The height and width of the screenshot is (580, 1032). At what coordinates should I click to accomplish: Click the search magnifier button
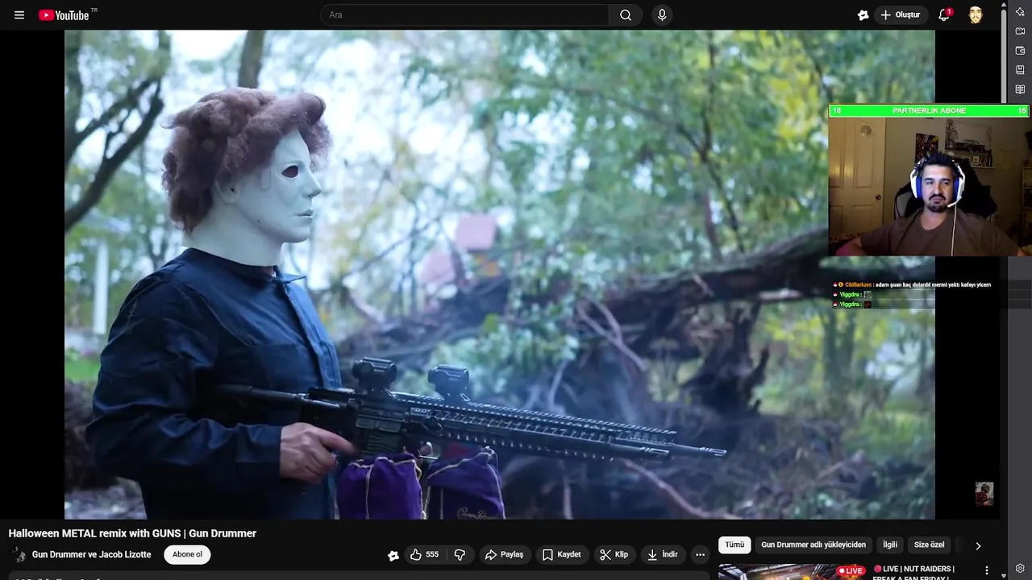click(x=626, y=15)
